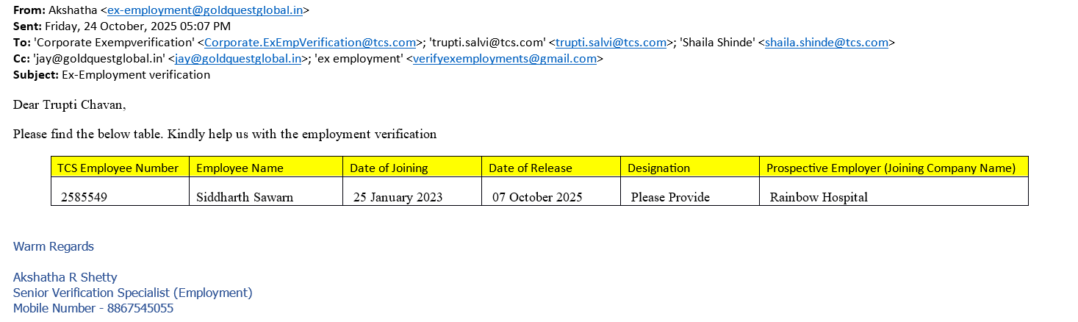The height and width of the screenshot is (322, 1078).
Task: Click the trupti.salvi@tcs.com recipient link
Action: (x=611, y=43)
